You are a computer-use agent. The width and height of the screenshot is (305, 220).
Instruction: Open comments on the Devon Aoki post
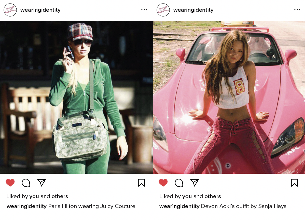click(179, 183)
